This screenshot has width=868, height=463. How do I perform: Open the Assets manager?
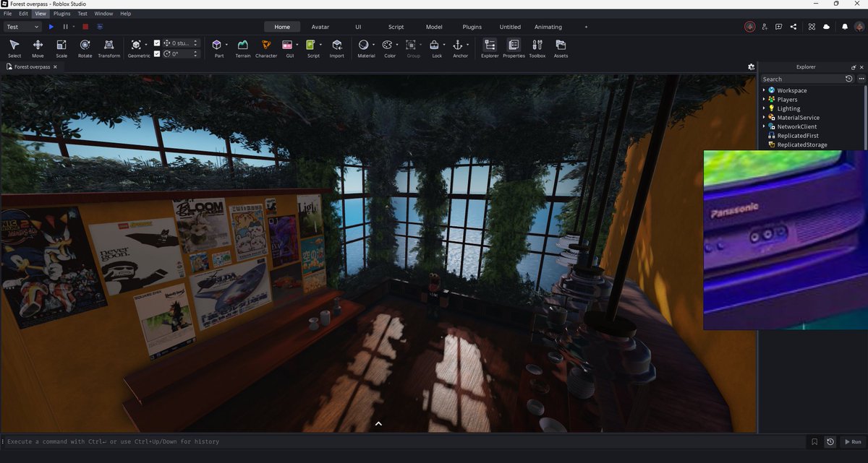pos(561,48)
